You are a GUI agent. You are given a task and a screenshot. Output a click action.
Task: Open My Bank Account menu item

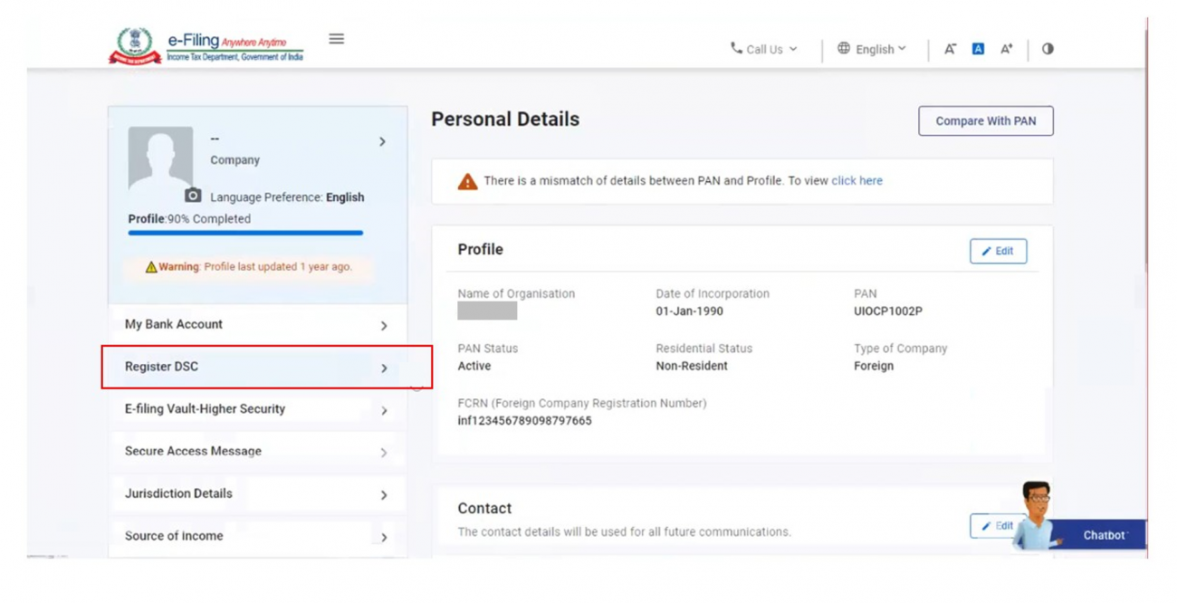point(257,325)
